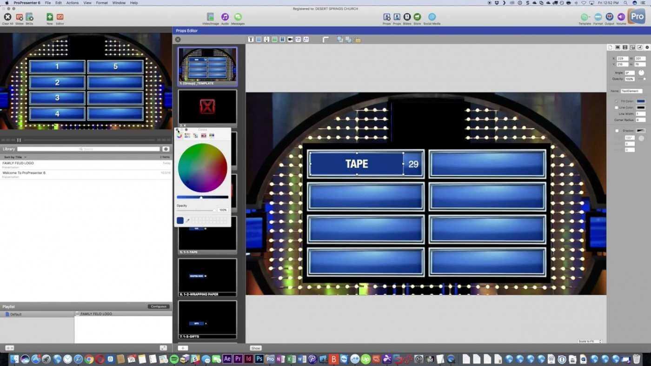Screen dimensions: 651x366
Task: Open Spotify in the Dock
Action: pyautogui.click(x=174, y=359)
